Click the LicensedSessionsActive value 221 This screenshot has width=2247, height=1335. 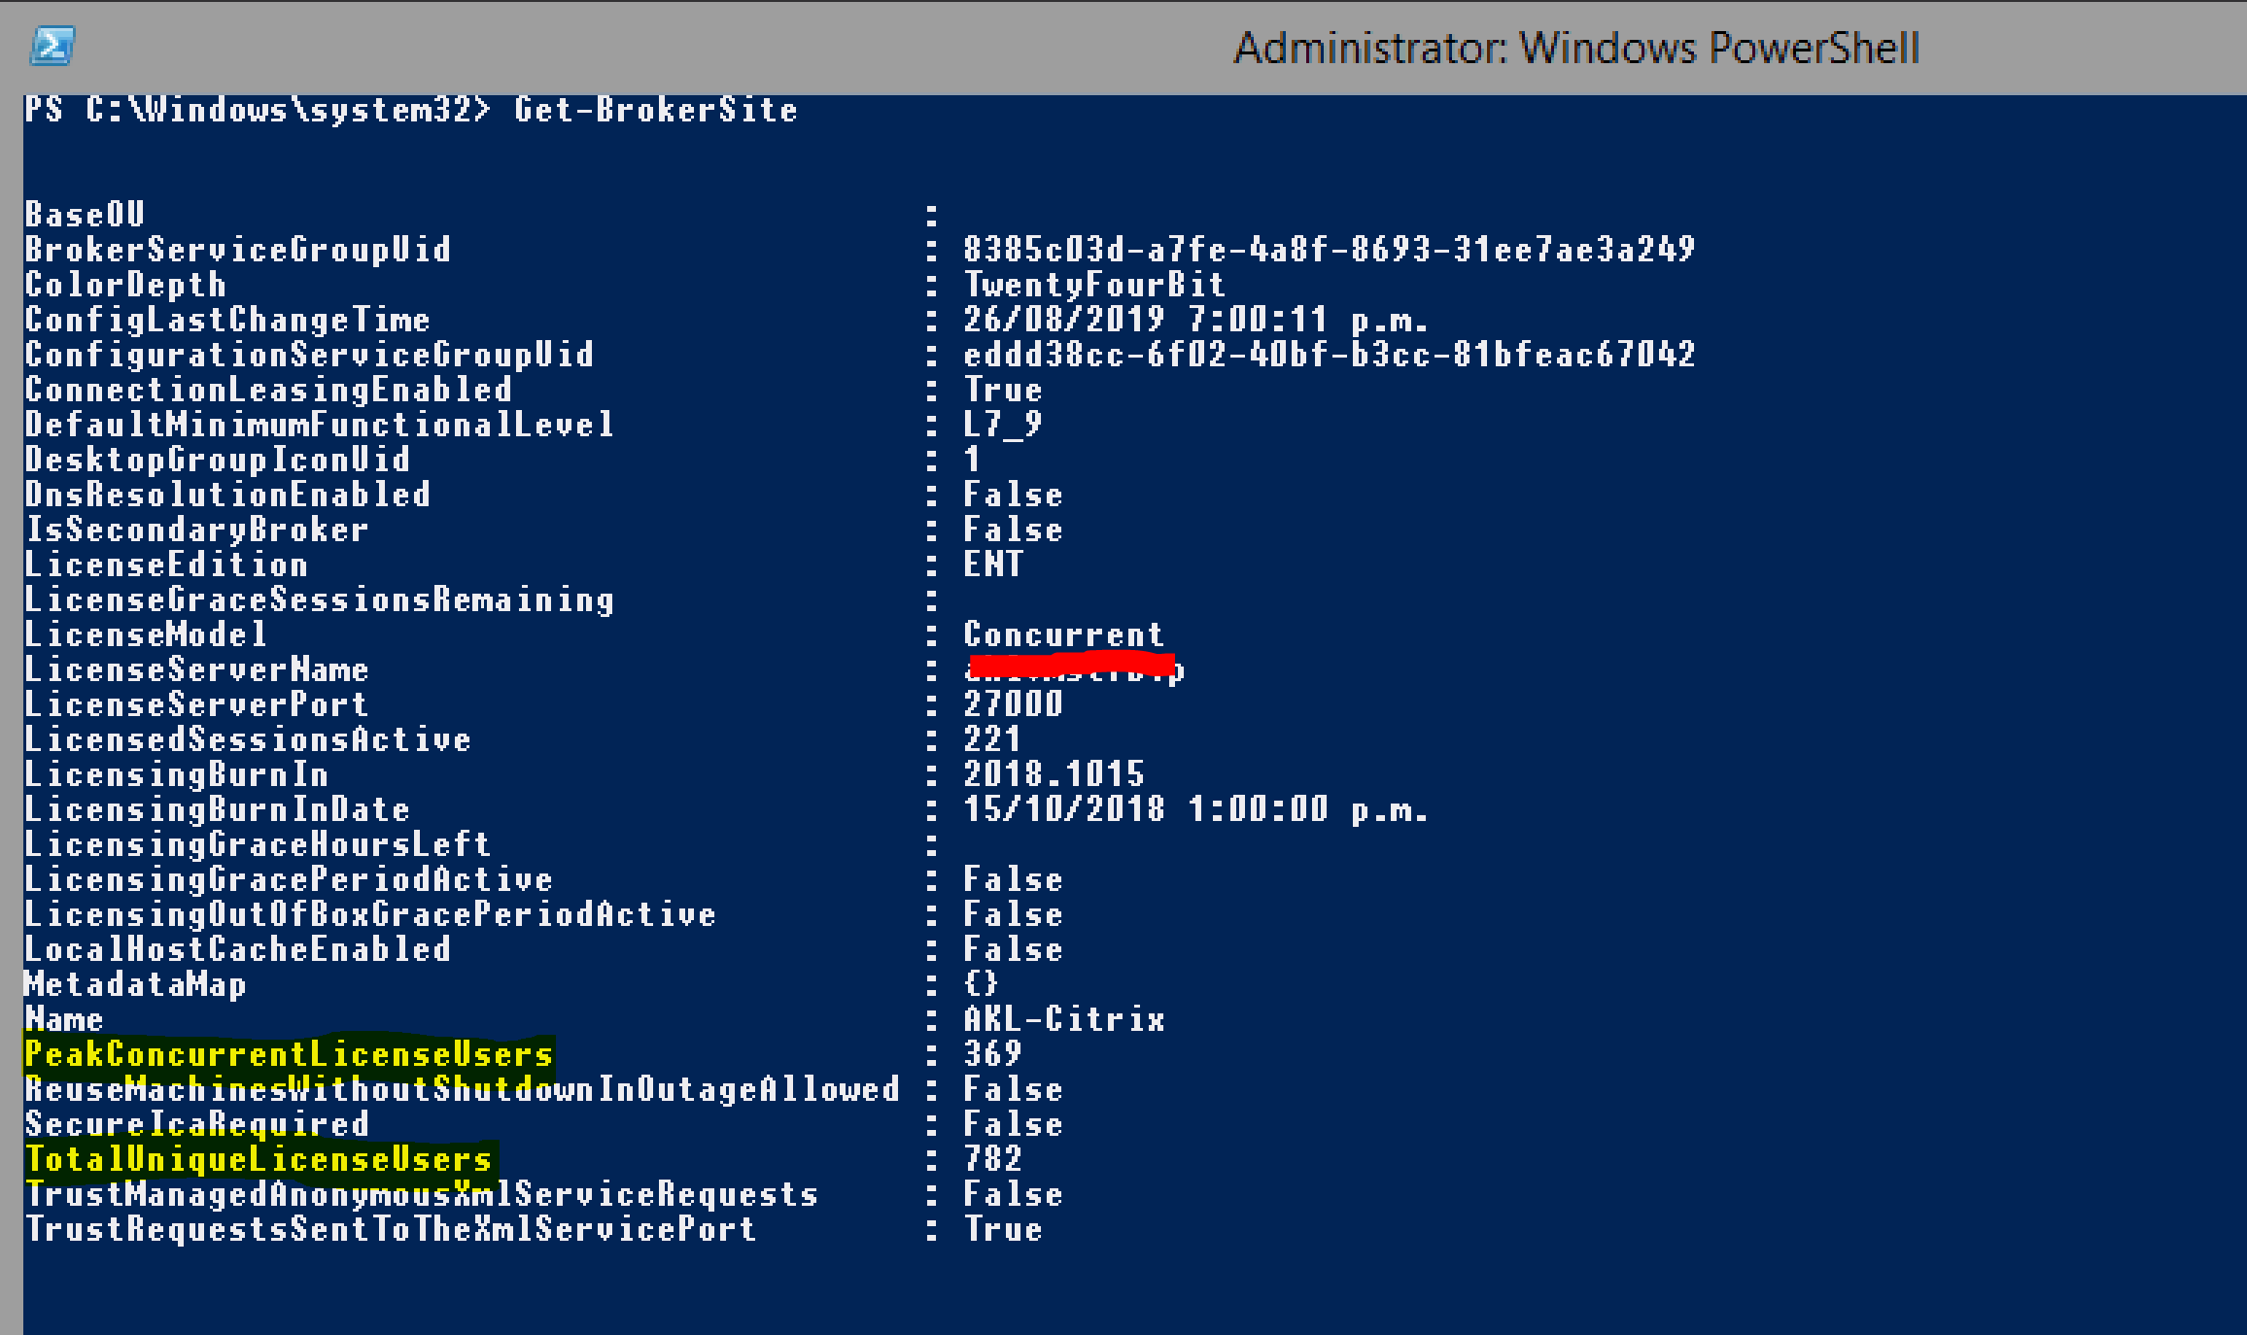992,739
